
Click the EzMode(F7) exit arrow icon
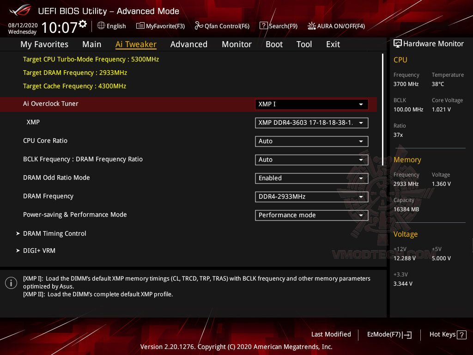[407, 335]
